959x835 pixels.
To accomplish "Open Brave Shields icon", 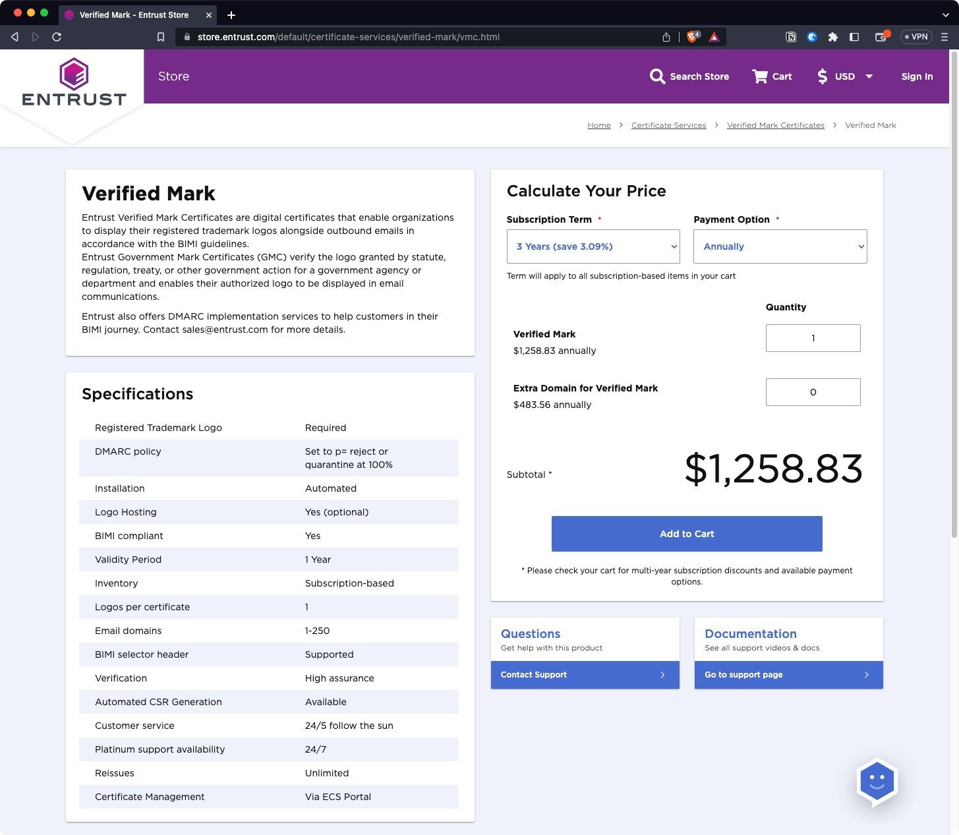I will tap(693, 37).
